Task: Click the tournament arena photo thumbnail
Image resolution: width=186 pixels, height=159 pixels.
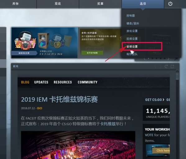Action: coord(78,145)
